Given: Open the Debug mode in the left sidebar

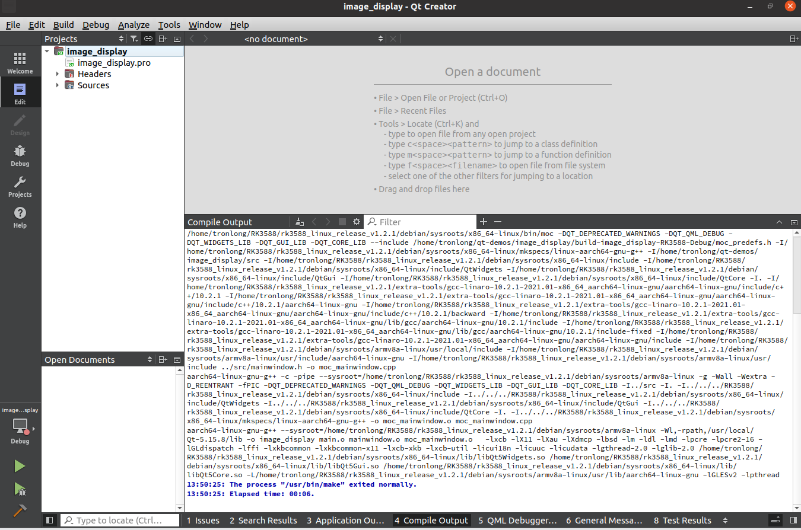Looking at the screenshot, I should click(20, 155).
